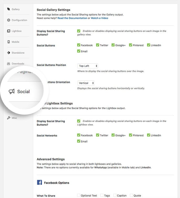
Task: Uncheck Twitter in Social Buttons
Action: 98,45
